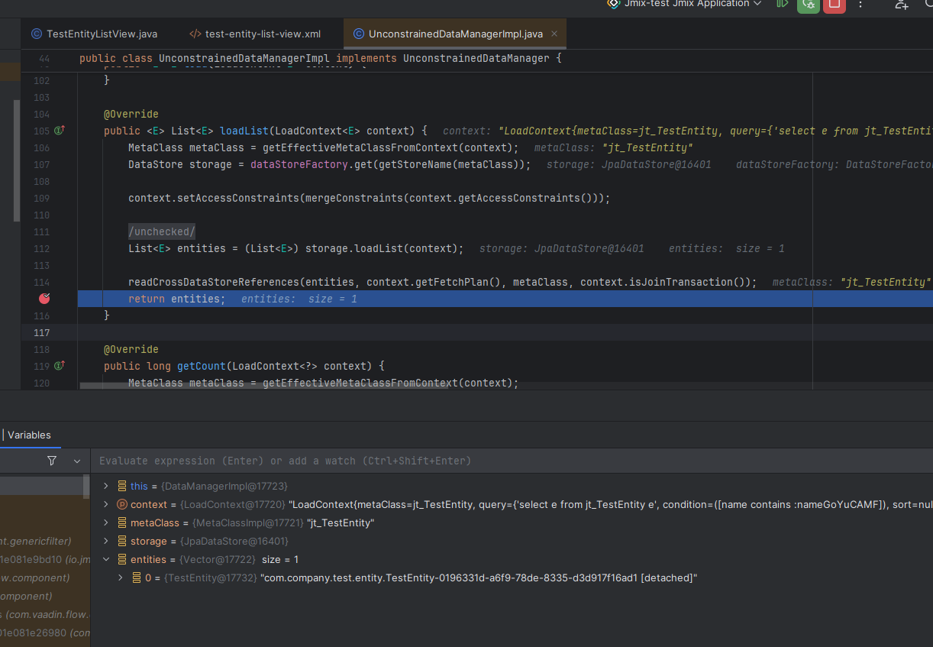Switch to TestEntityListView.java tab
Screen dimensions: 933x647
[x=94, y=34]
